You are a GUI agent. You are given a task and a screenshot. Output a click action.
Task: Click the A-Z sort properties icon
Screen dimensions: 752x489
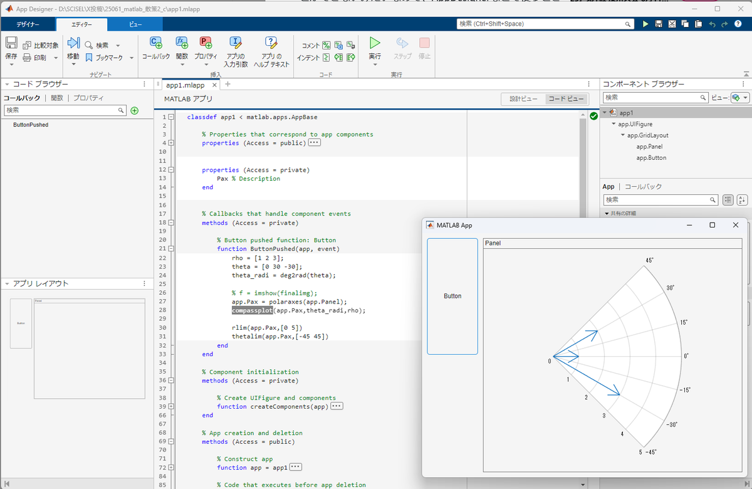coord(742,199)
